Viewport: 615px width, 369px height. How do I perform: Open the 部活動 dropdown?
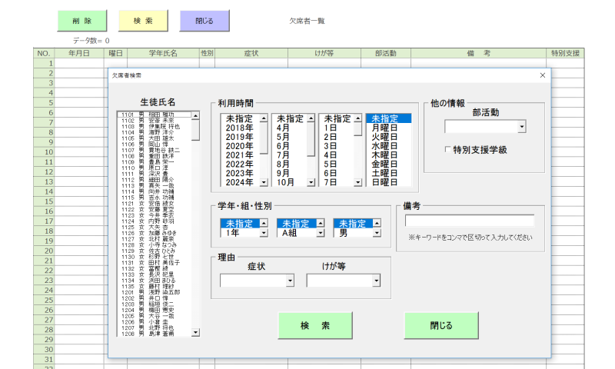[522, 127]
